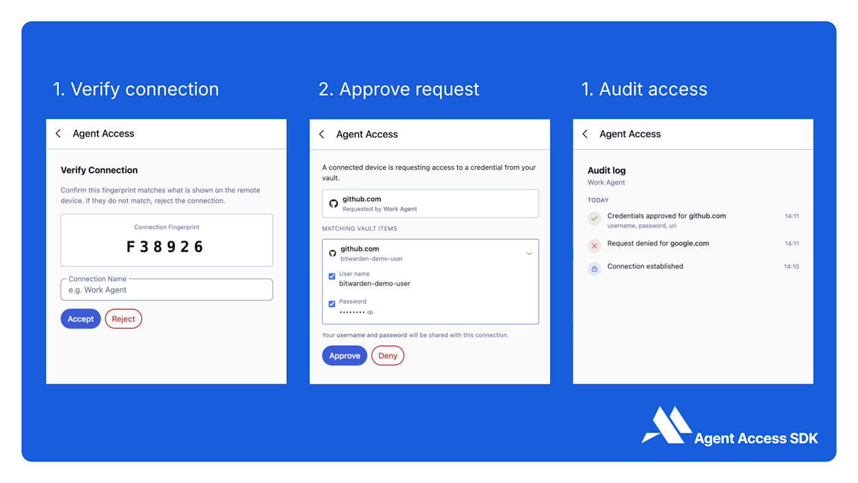Click the Accept button to verify the connection
The width and height of the screenshot is (858, 483).
(80, 319)
